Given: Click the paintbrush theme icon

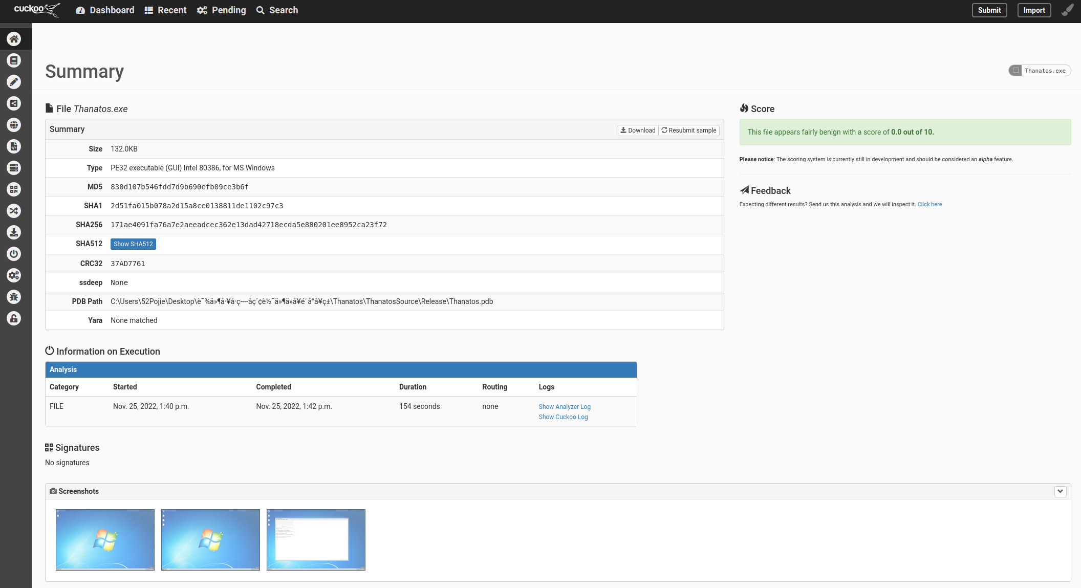Looking at the screenshot, I should [1067, 10].
